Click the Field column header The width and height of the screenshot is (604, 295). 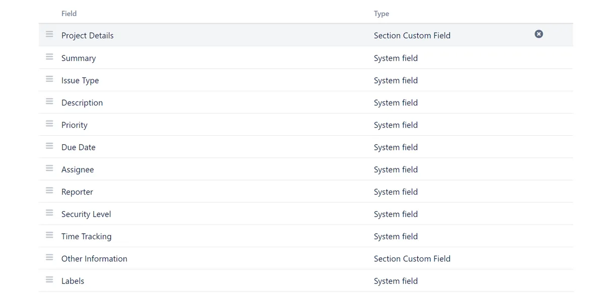click(69, 14)
